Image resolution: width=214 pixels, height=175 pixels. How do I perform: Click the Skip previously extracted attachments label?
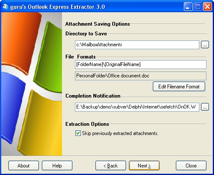tap(120, 133)
